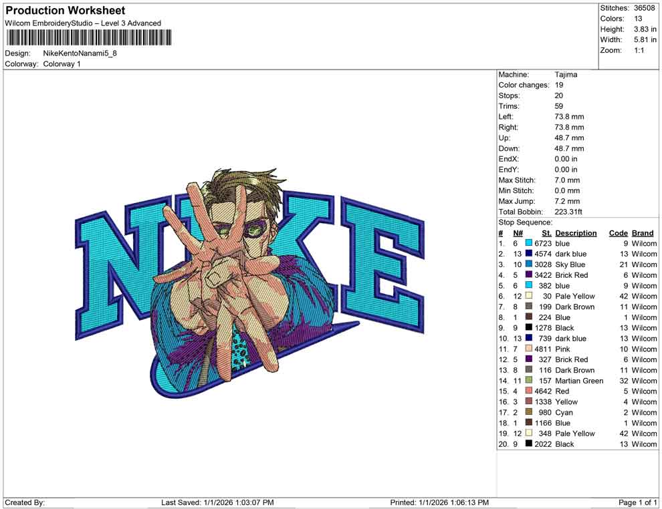The width and height of the screenshot is (662, 509).
Task: Select the Zoom value 1:1
Action: coord(639,50)
